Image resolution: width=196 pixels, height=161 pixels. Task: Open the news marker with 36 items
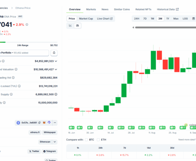click(x=121, y=128)
